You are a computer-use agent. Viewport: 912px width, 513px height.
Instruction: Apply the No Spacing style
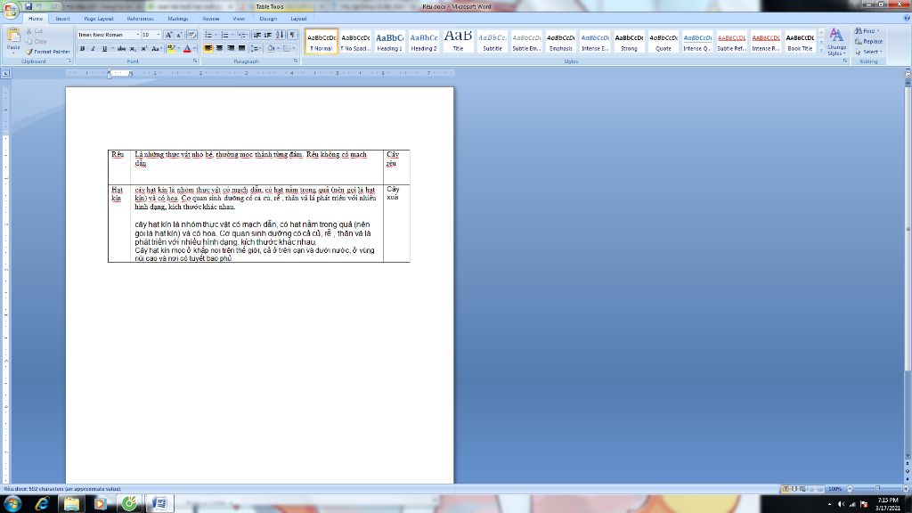355,41
